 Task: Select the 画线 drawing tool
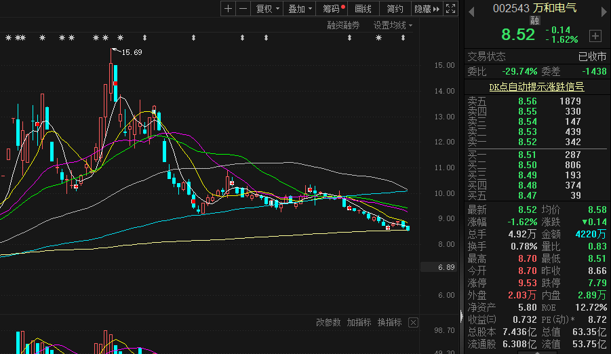coord(363,9)
